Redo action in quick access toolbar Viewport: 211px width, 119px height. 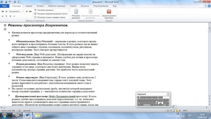[x=15, y=2]
